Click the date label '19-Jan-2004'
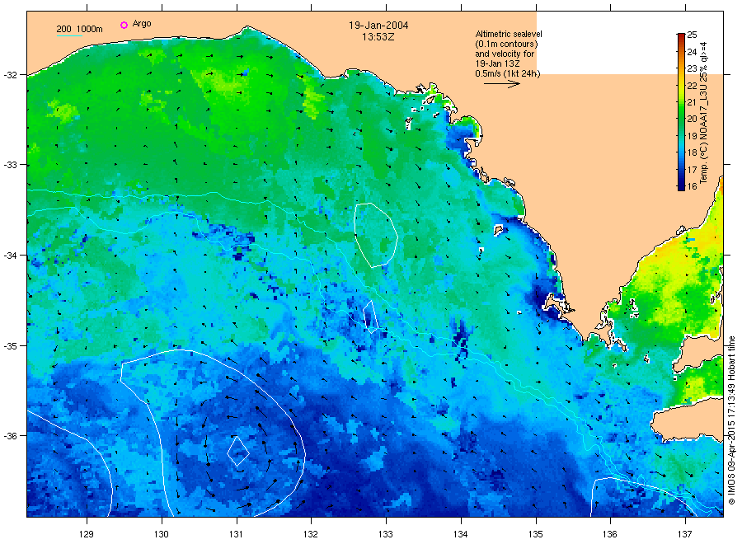The width and height of the screenshot is (742, 544). tap(378, 26)
